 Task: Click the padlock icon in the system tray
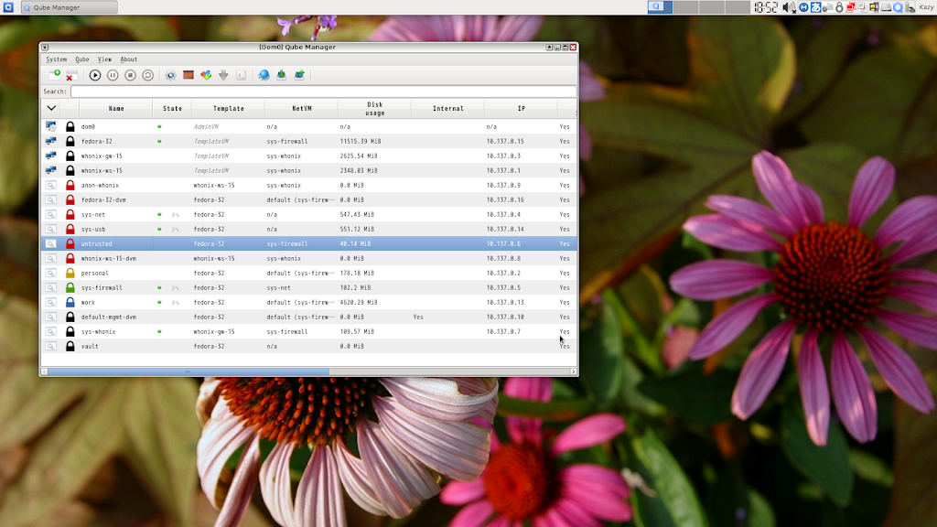click(839, 7)
